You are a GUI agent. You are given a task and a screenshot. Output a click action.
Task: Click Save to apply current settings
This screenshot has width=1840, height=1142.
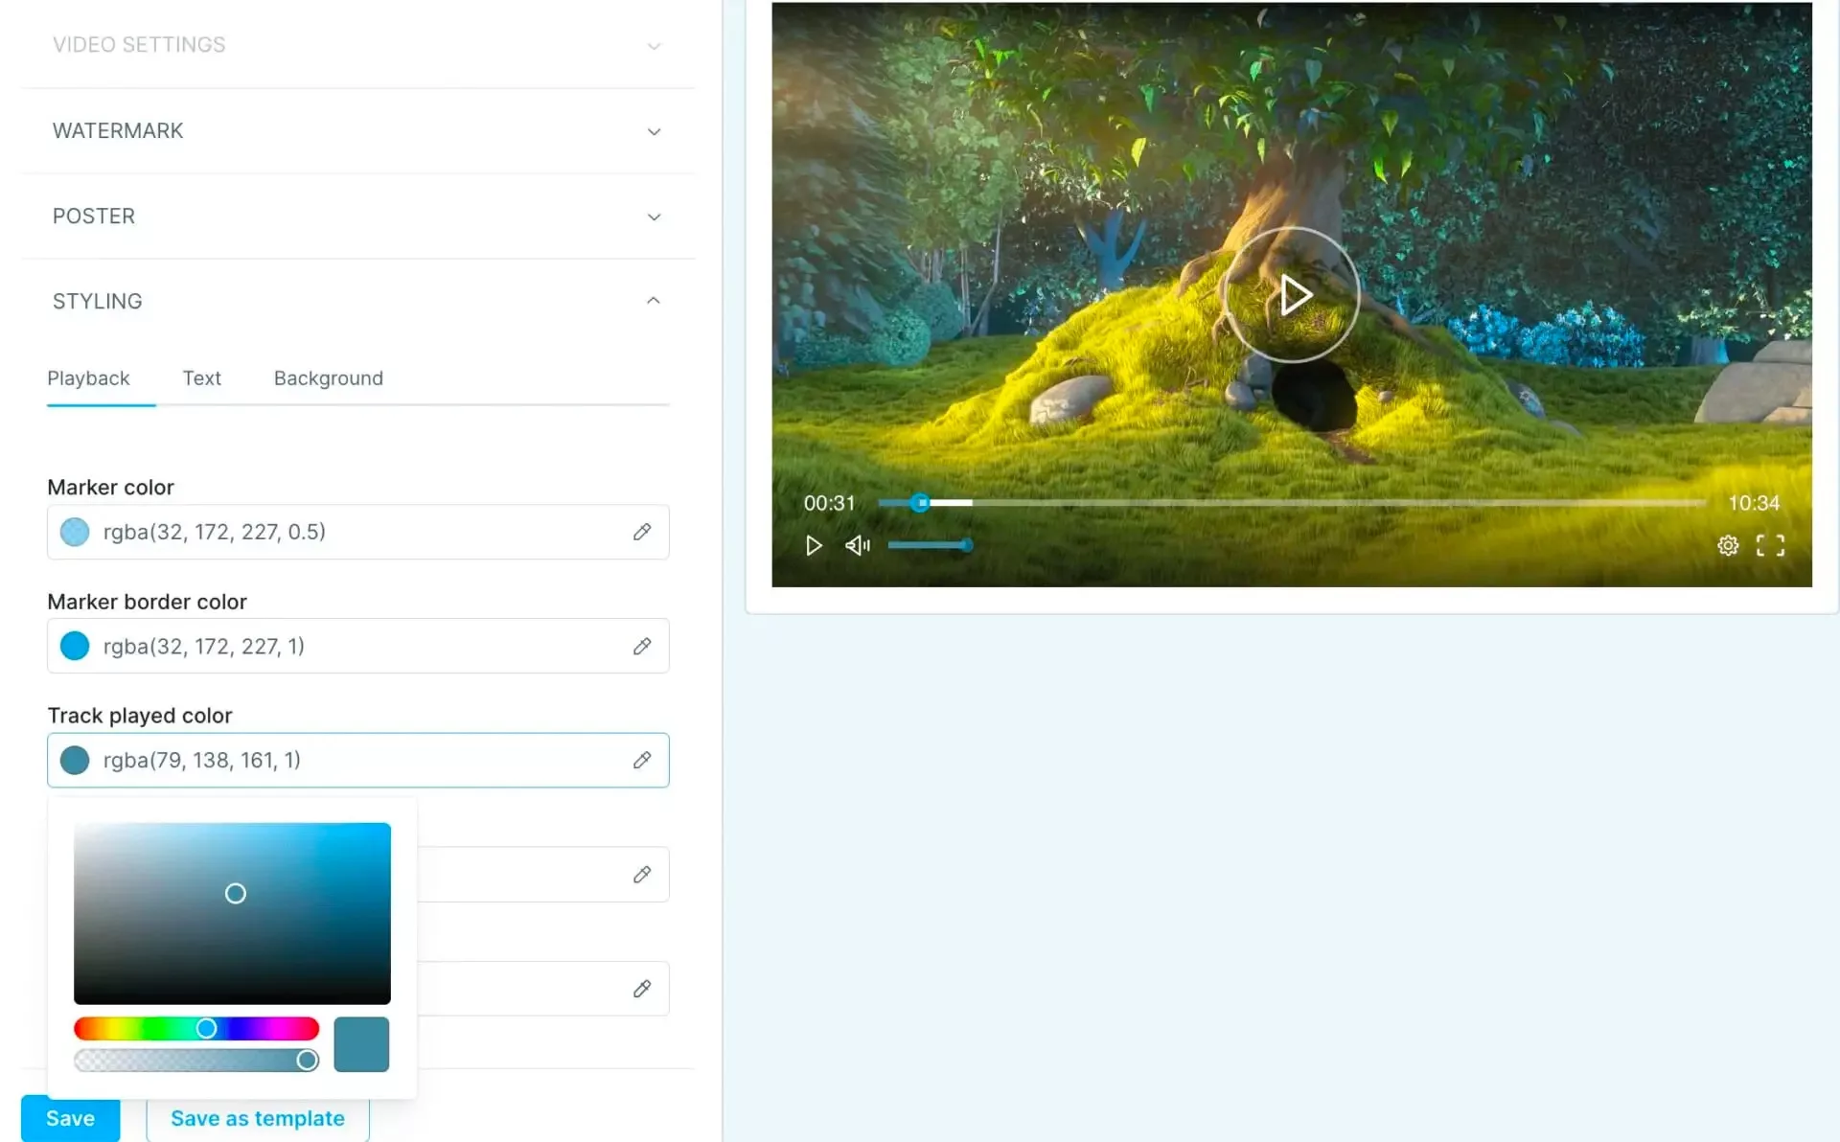click(71, 1118)
